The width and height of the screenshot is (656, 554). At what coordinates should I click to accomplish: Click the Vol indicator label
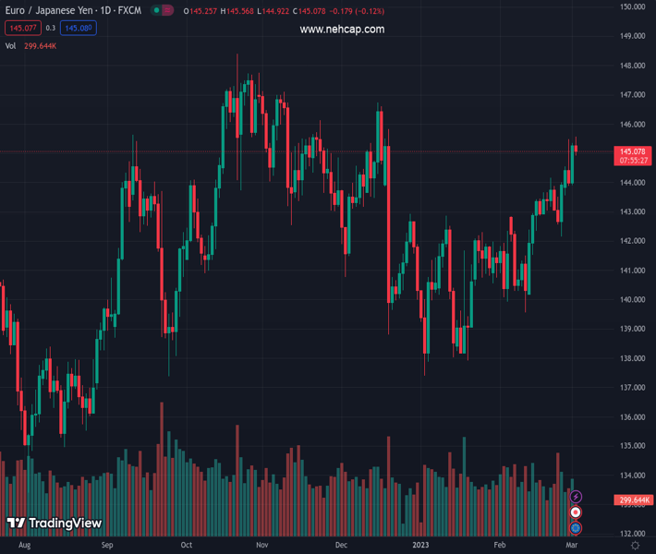12,45
